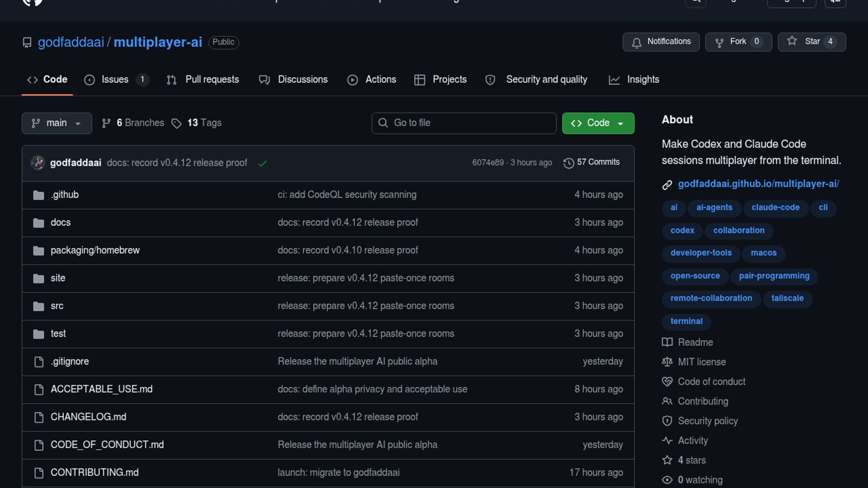Screen dimensions: 868x488
Task: Open the src folder
Action: [57, 306]
